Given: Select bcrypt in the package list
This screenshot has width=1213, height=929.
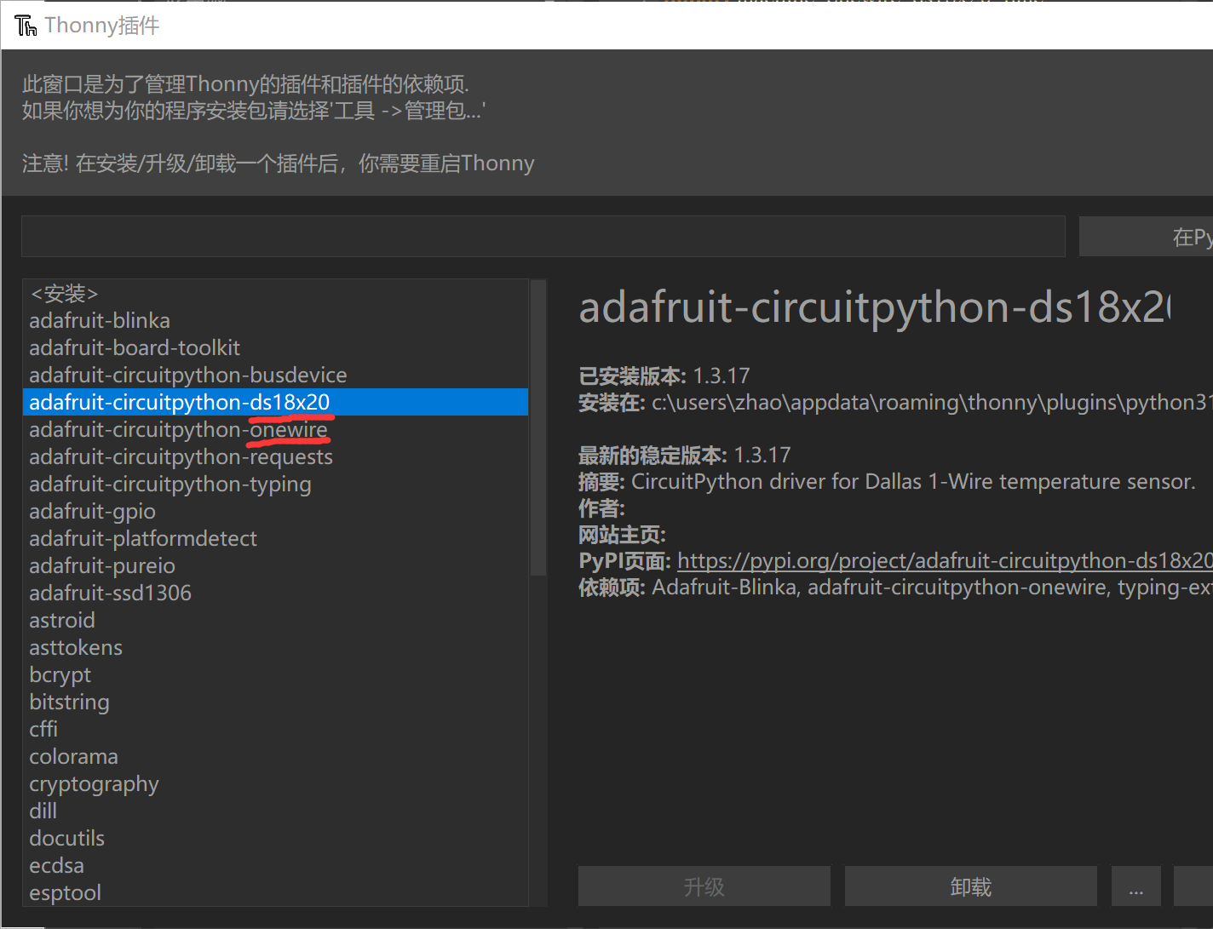Looking at the screenshot, I should [x=276, y=674].
